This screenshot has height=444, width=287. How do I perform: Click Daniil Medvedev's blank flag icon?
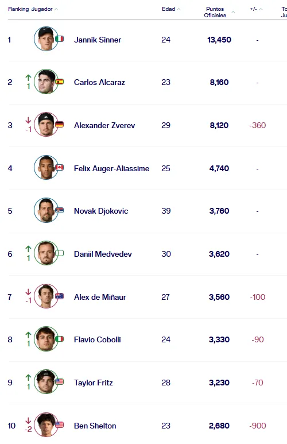click(60, 253)
